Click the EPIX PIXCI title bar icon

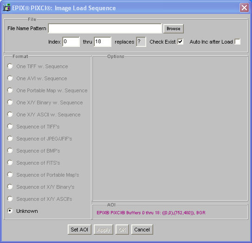(6, 7)
